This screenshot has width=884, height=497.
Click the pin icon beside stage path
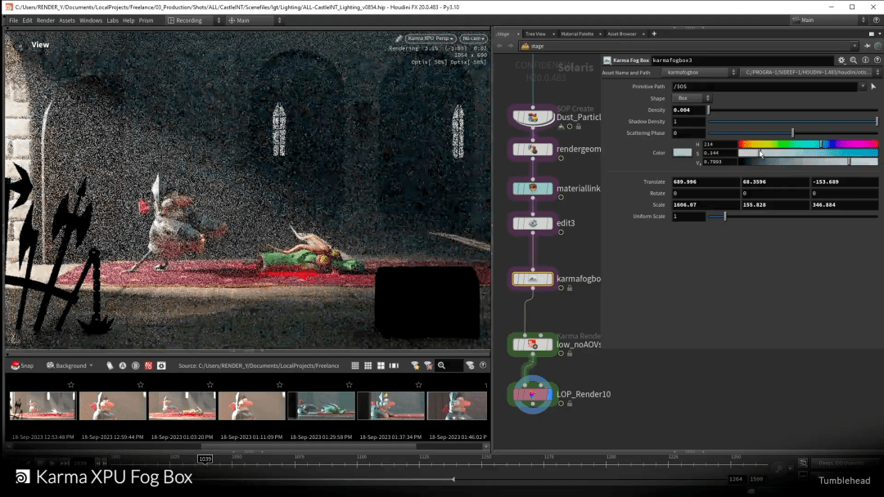(x=867, y=46)
